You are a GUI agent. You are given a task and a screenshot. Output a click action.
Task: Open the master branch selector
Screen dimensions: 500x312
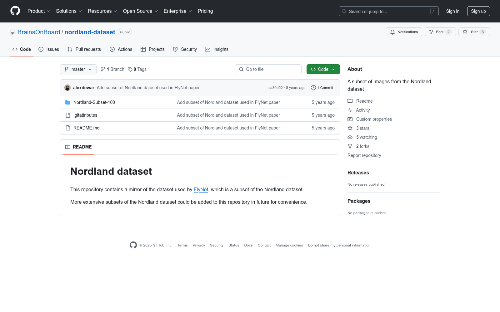pos(78,69)
